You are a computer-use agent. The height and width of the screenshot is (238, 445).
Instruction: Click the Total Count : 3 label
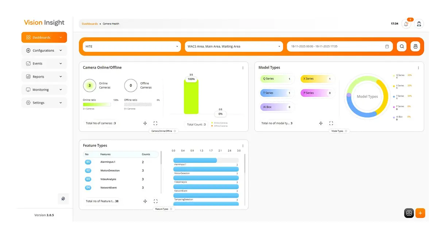tap(196, 125)
